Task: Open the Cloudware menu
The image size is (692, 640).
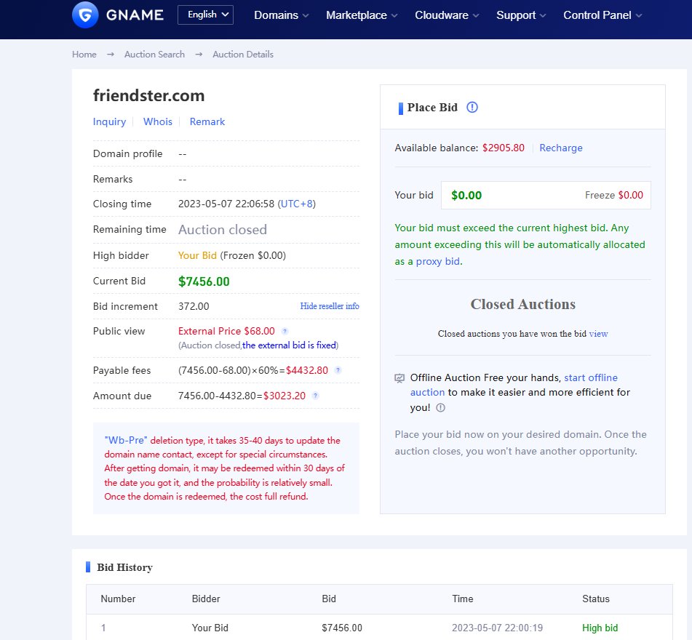Action: coord(447,15)
